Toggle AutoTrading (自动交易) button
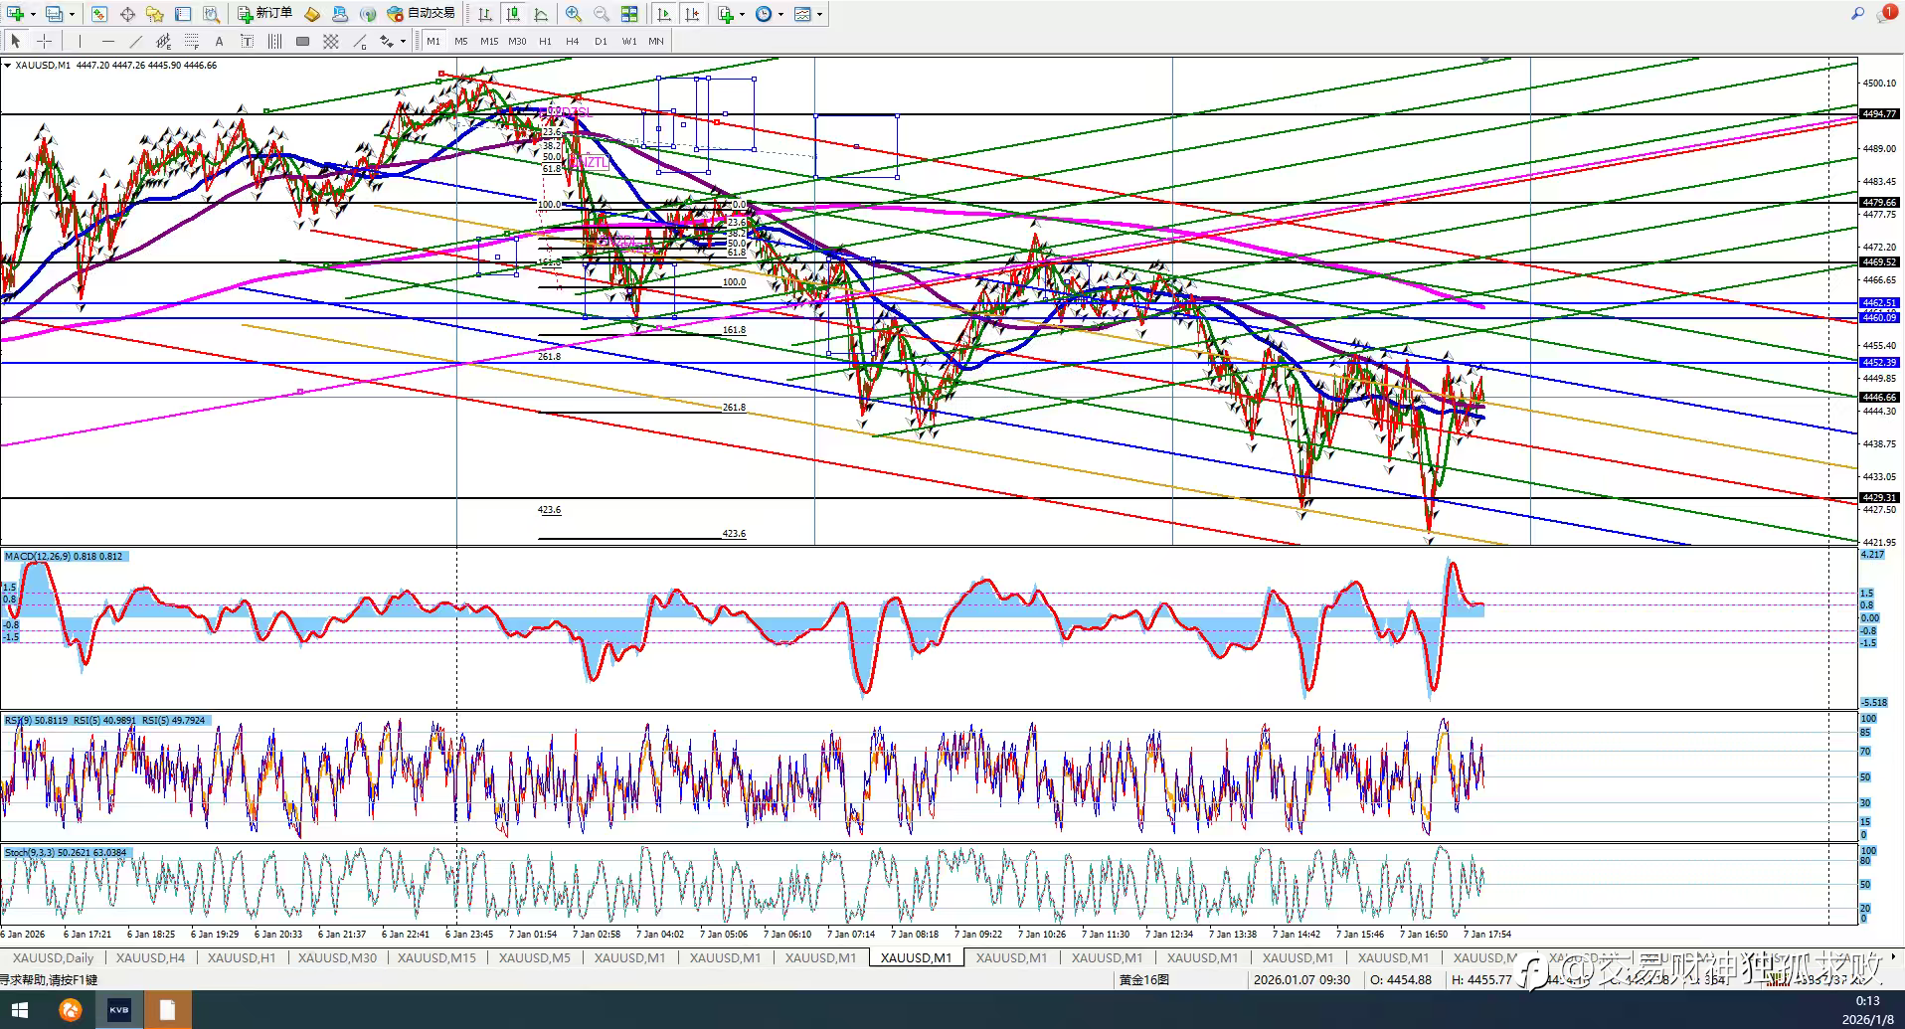Viewport: 1905px width, 1029px height. pyautogui.click(x=422, y=14)
